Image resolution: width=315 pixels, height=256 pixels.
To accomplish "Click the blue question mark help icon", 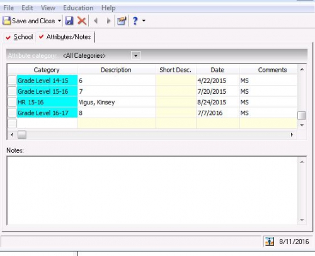I will point(135,21).
